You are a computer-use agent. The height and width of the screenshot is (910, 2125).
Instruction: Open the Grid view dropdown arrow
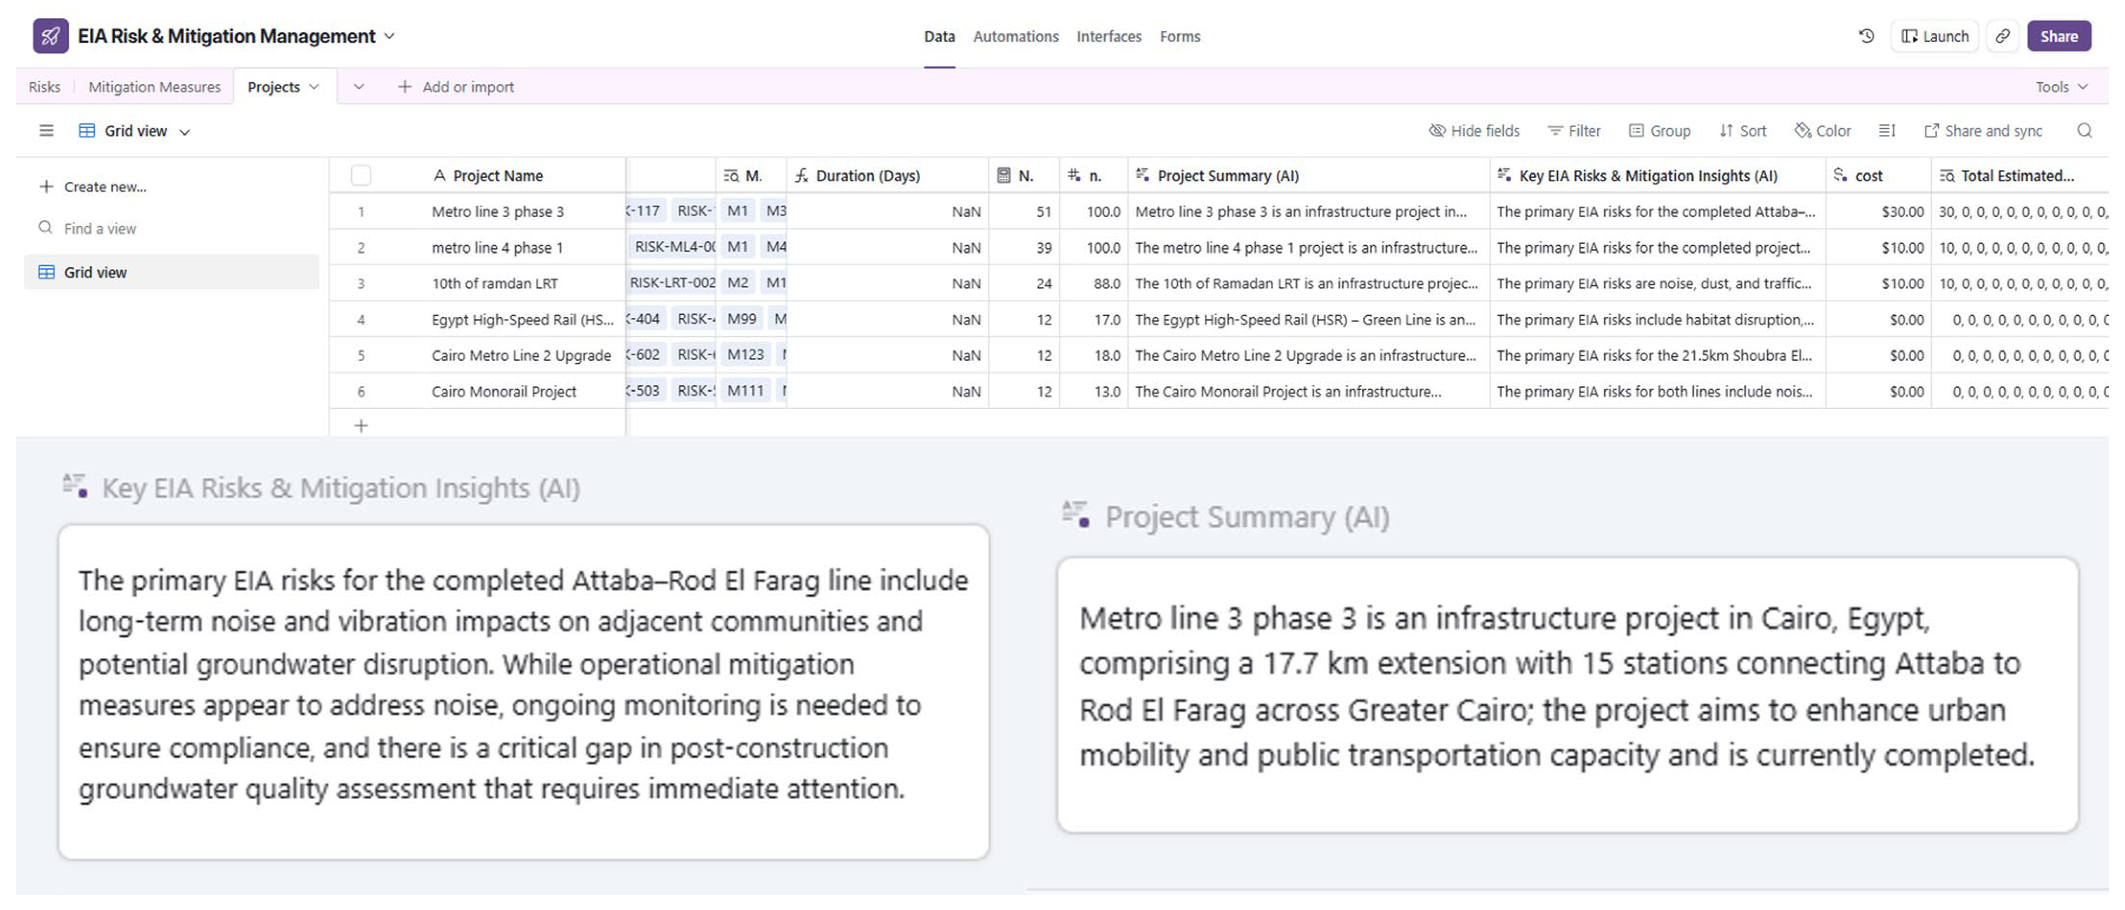pyautogui.click(x=185, y=132)
